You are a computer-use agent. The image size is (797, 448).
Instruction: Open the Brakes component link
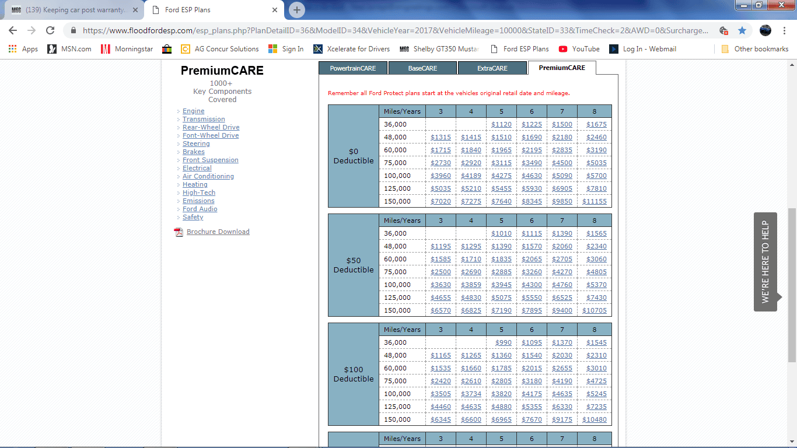[x=194, y=152]
